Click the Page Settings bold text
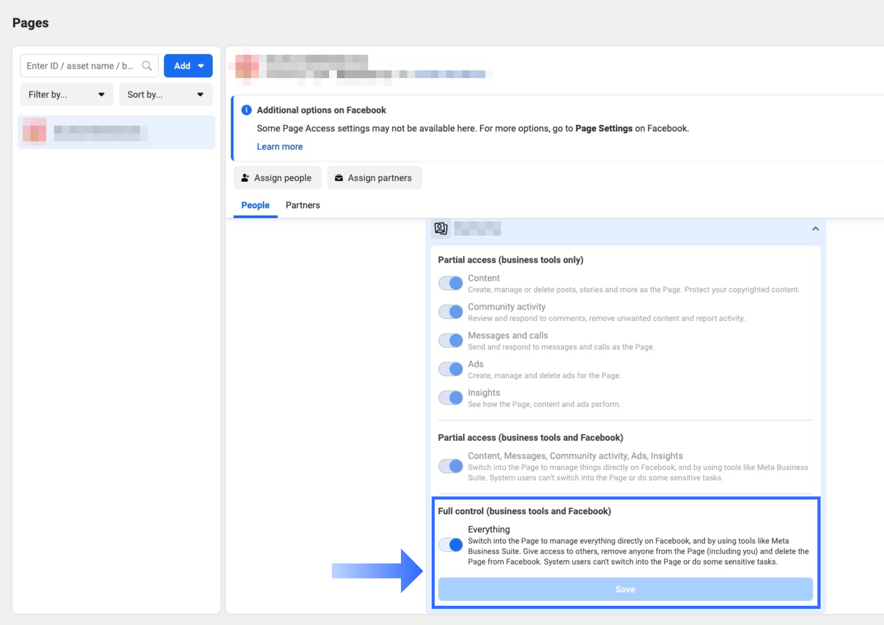This screenshot has width=884, height=625. [604, 129]
